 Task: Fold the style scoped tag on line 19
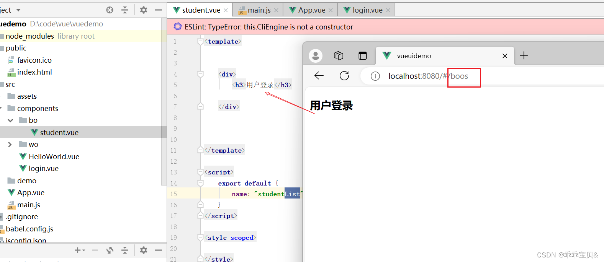click(x=200, y=238)
